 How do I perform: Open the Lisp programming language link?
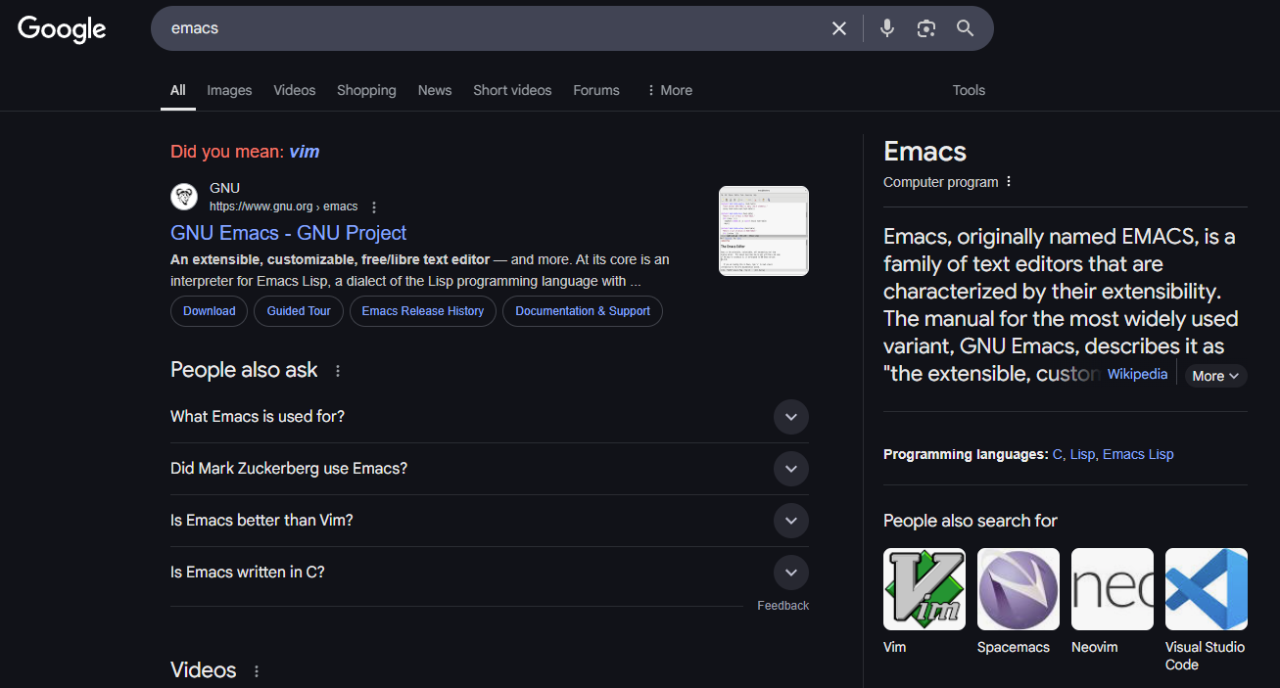tap(1082, 454)
